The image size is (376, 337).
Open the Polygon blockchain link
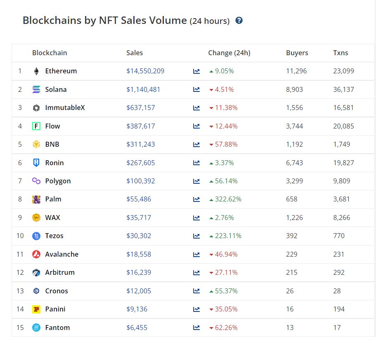pyautogui.click(x=58, y=181)
